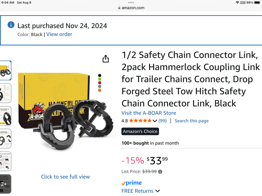
Task: Click Search this page link
Action: [x=192, y=121]
